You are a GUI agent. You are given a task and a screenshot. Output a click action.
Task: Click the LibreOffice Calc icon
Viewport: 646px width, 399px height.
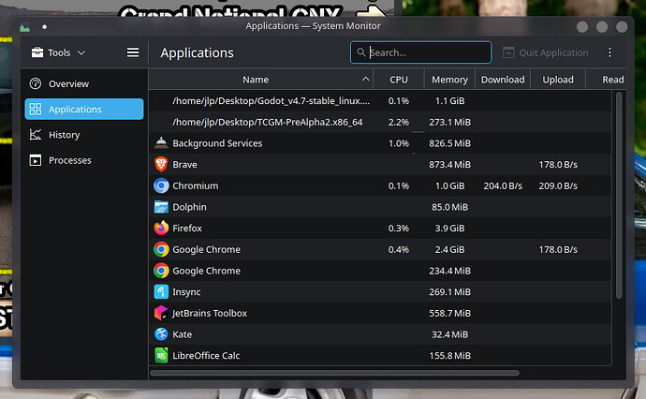coord(161,356)
